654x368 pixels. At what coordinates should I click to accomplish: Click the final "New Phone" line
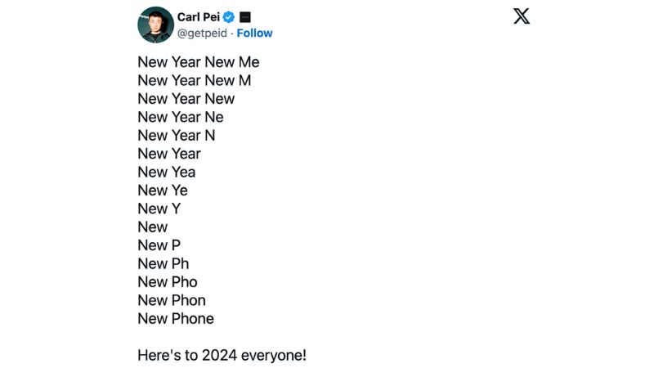(x=175, y=319)
